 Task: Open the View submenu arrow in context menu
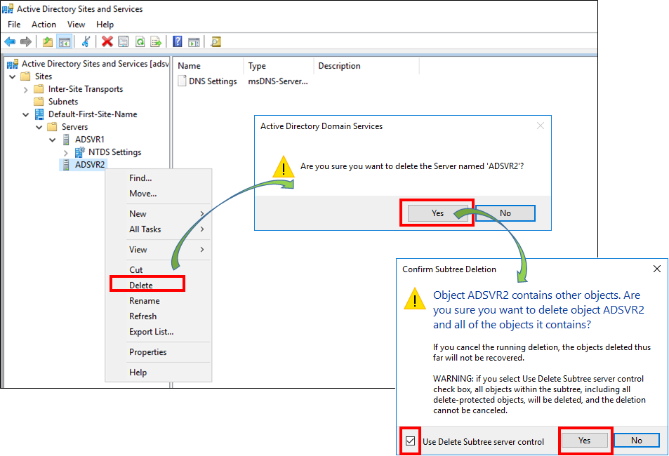point(202,249)
